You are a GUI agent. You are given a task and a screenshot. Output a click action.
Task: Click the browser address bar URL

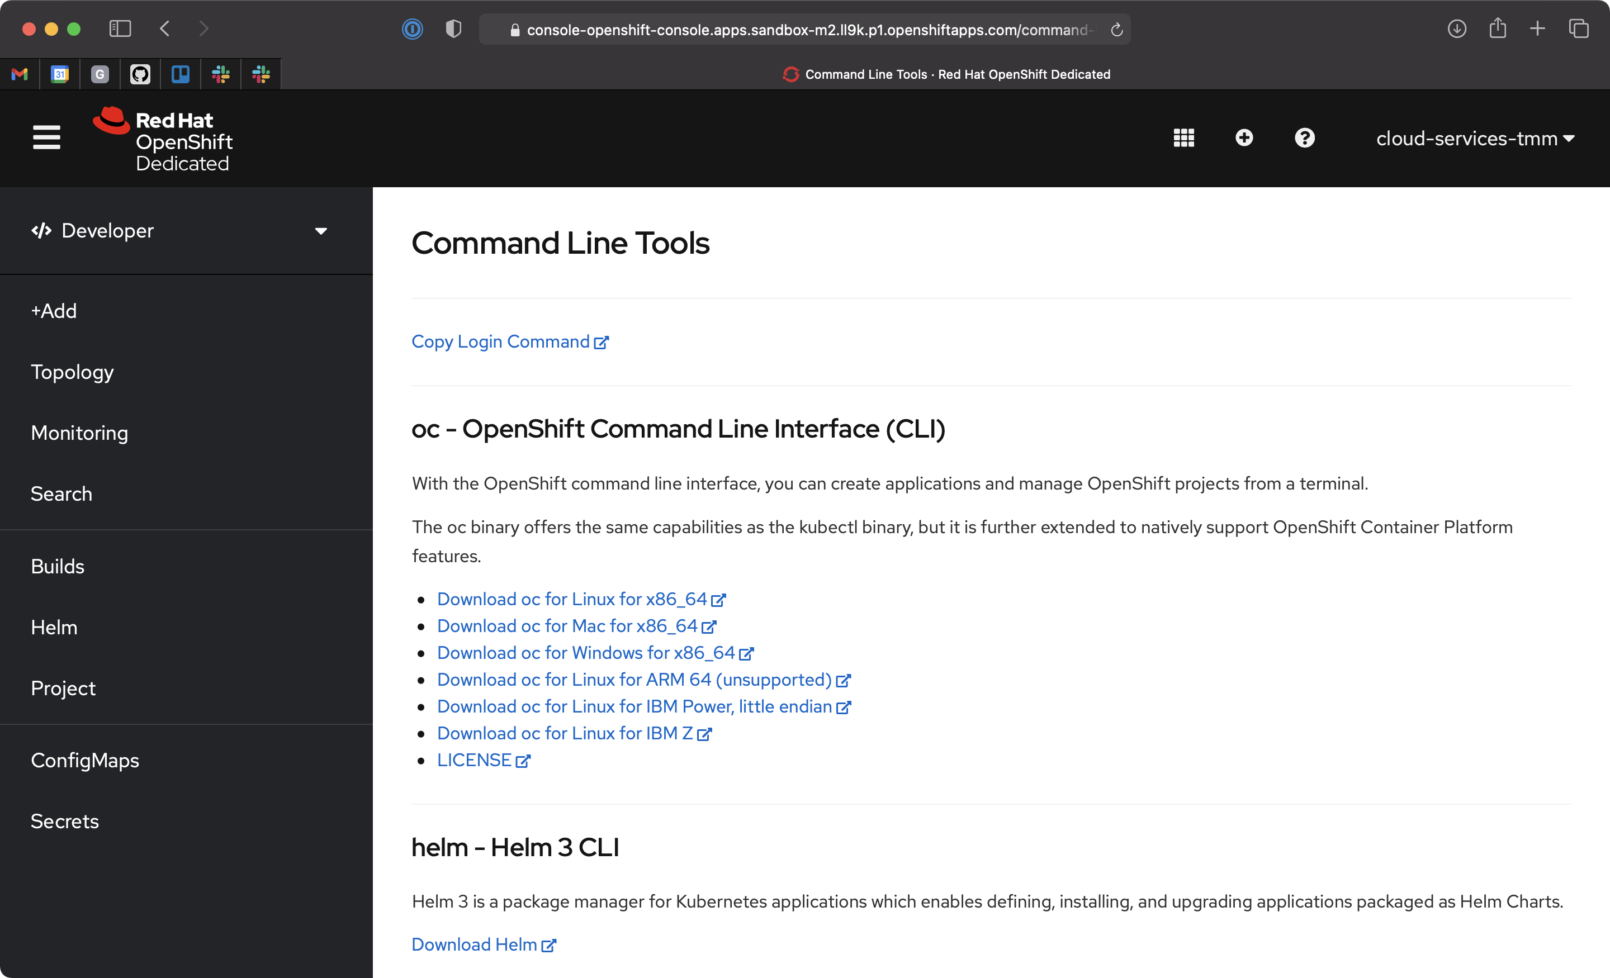coord(801,29)
